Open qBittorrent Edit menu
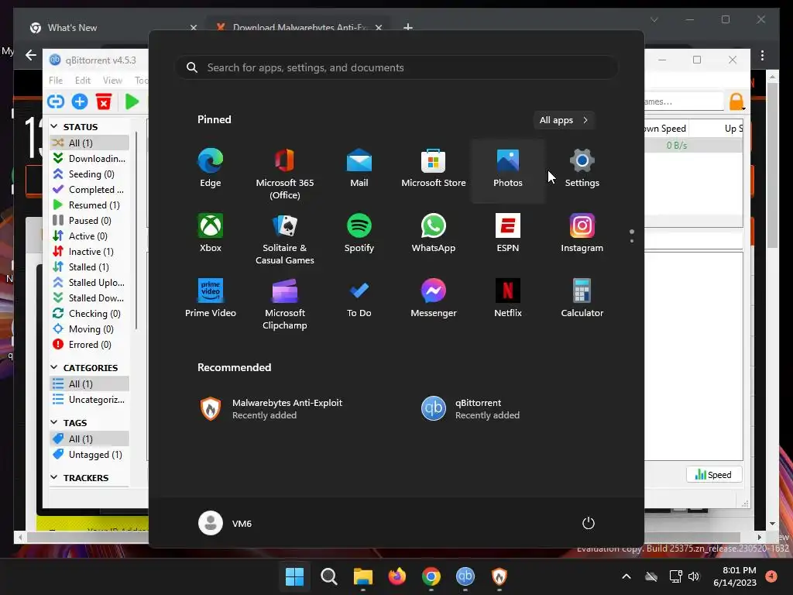This screenshot has width=793, height=595. pyautogui.click(x=82, y=81)
